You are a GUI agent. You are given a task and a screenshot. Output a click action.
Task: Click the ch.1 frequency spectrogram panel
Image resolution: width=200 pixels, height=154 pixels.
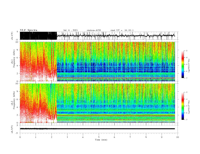(99, 61)
